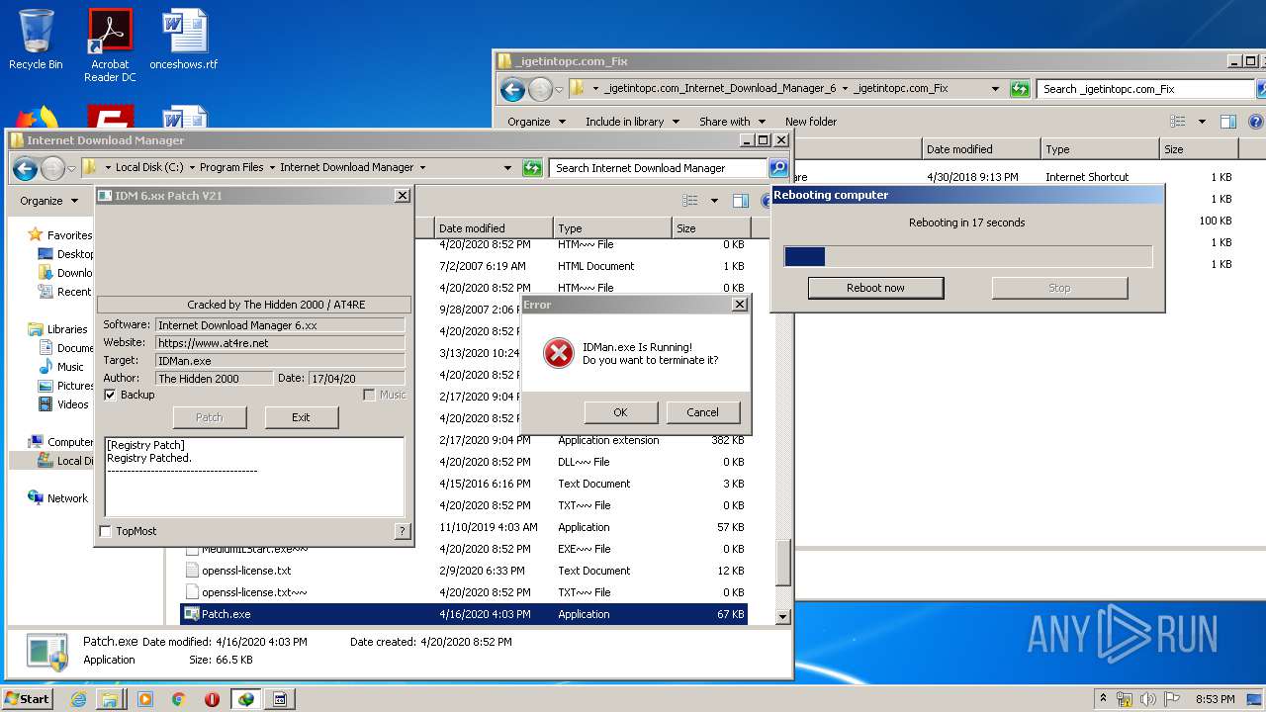1266x712 pixels.
Task: Click the volume speaker icon in system tray
Action: point(1150,699)
